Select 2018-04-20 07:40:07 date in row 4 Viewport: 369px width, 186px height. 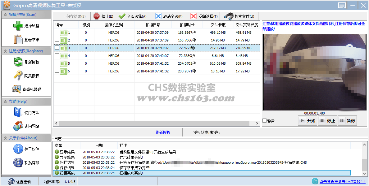pyautogui.click(x=153, y=56)
